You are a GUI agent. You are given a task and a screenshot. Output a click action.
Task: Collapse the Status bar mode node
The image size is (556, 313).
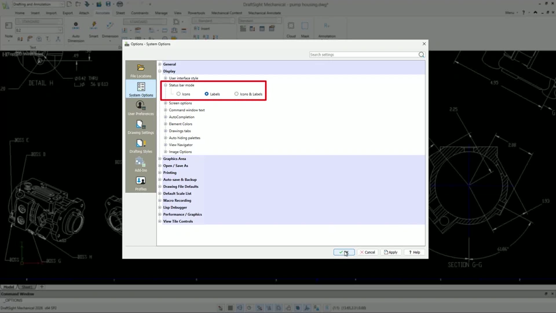(x=165, y=85)
